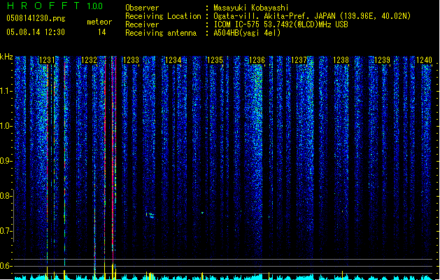Select the filename 0508141230.png
Screen dimensions: 440x280
(36, 18)
